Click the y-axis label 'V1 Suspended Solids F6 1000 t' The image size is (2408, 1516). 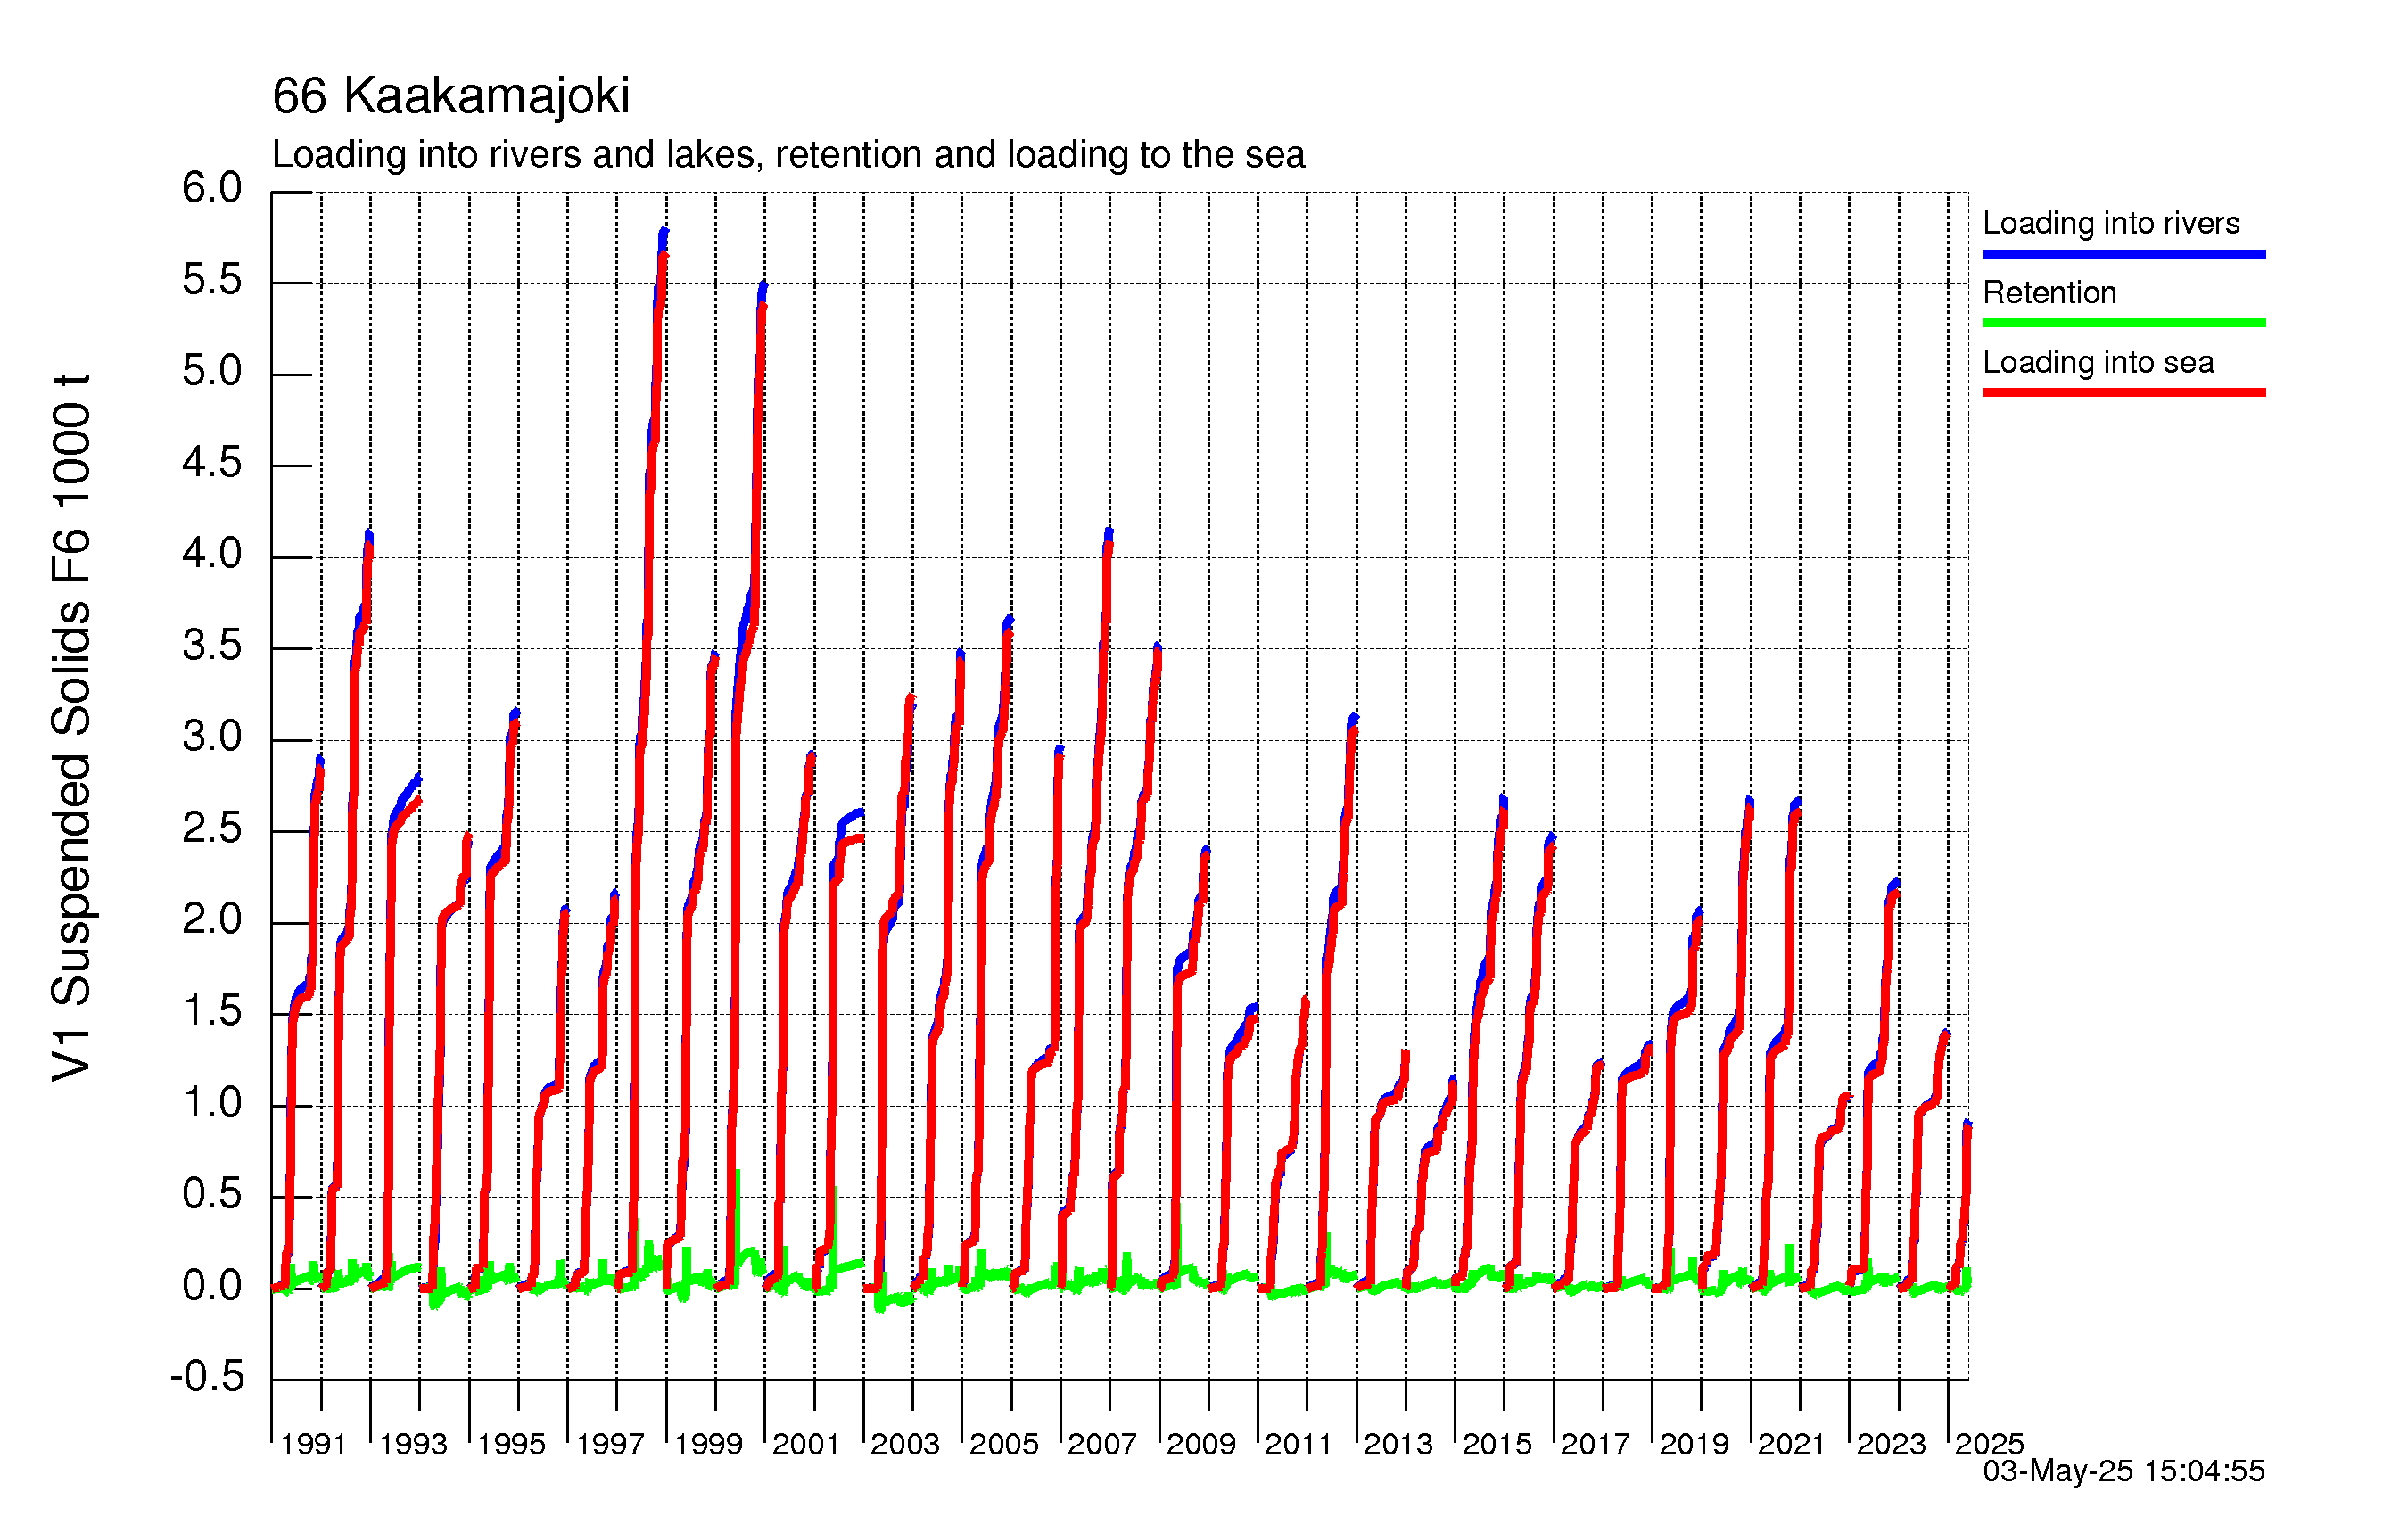72,728
